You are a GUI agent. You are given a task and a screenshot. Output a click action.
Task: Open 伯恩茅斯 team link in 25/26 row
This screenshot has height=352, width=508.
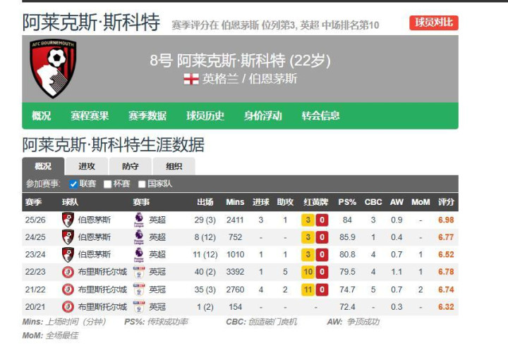click(95, 220)
